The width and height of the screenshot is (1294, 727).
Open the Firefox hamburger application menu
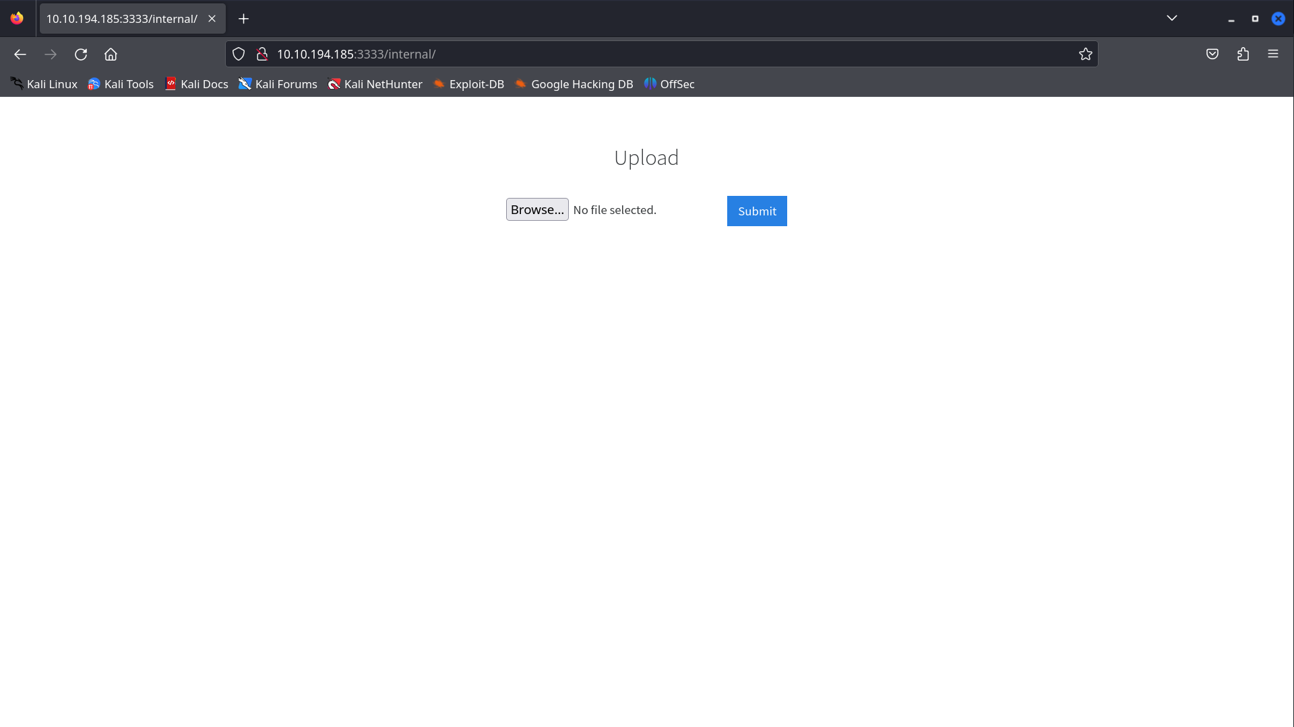coord(1272,55)
